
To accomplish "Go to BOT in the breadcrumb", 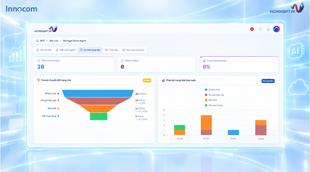I will [x=42, y=41].
